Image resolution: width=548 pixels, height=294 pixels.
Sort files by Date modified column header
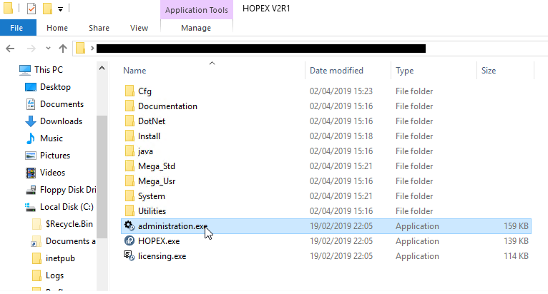[x=336, y=71]
